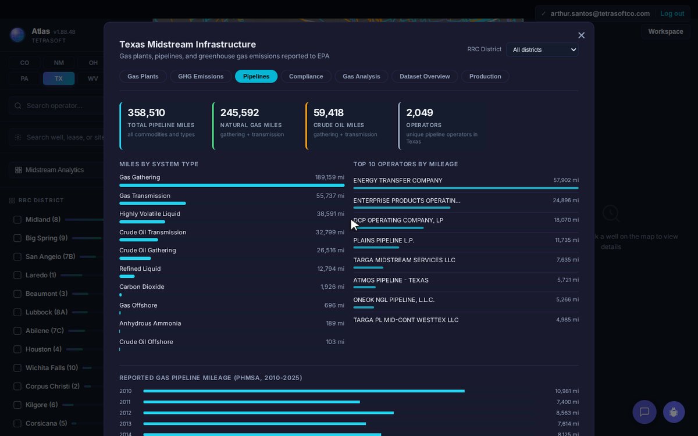The width and height of the screenshot is (698, 436).
Task: Check the Houston (4) district
Action: click(17, 349)
